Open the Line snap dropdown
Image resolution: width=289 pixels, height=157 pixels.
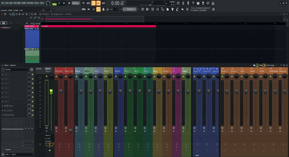click(114, 9)
